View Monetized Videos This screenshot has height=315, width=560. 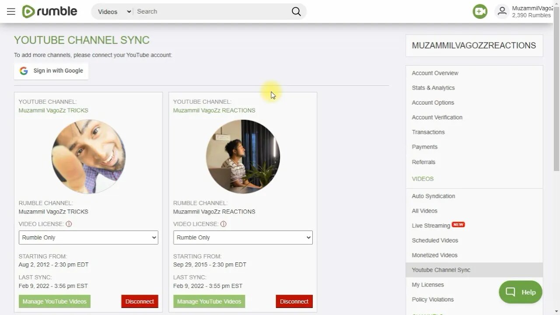[x=434, y=255]
